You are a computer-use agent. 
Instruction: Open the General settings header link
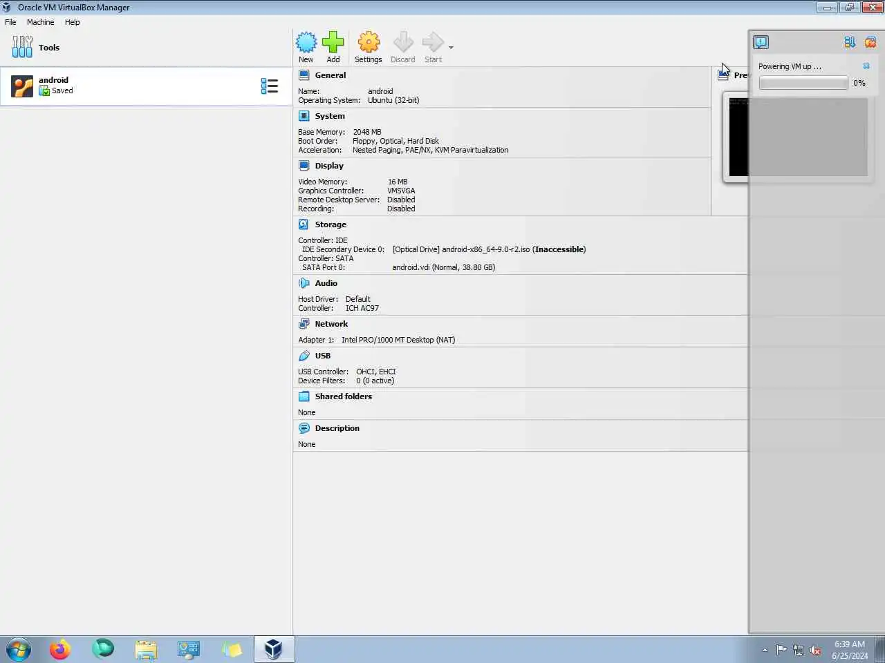click(x=330, y=75)
